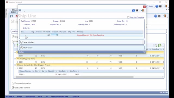Click the red X delete icon in the Shipping toolbar

[x=17, y=16]
